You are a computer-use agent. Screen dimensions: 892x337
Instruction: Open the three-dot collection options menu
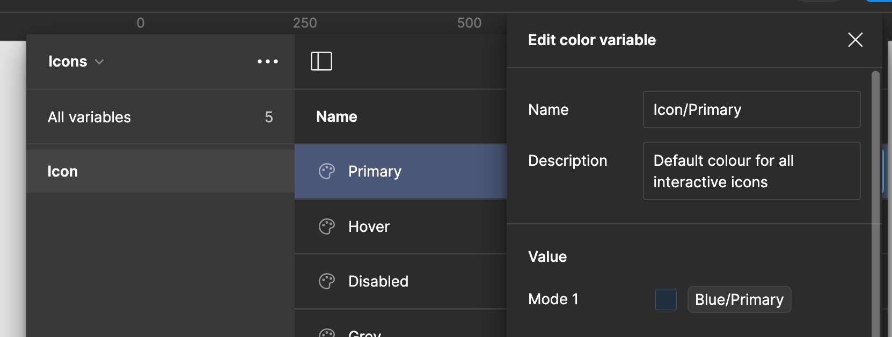(267, 62)
